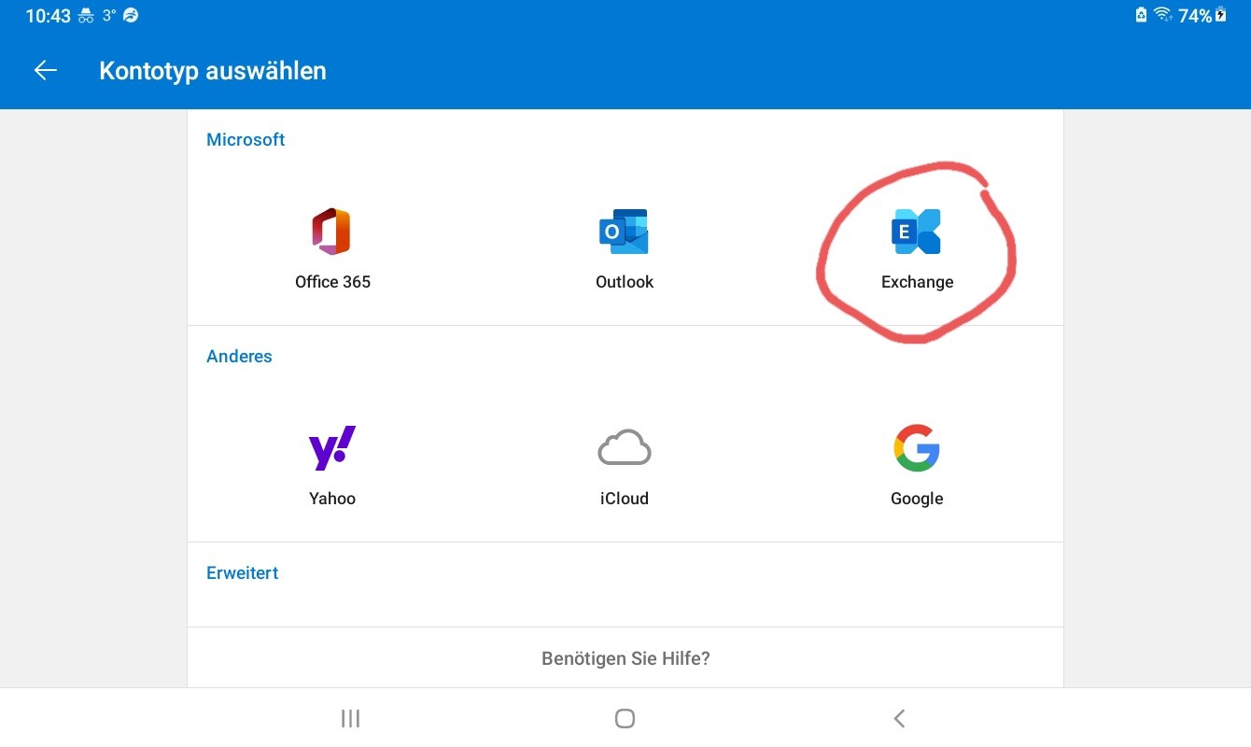
Task: Choose the iCloud cloud icon
Action: pos(624,448)
